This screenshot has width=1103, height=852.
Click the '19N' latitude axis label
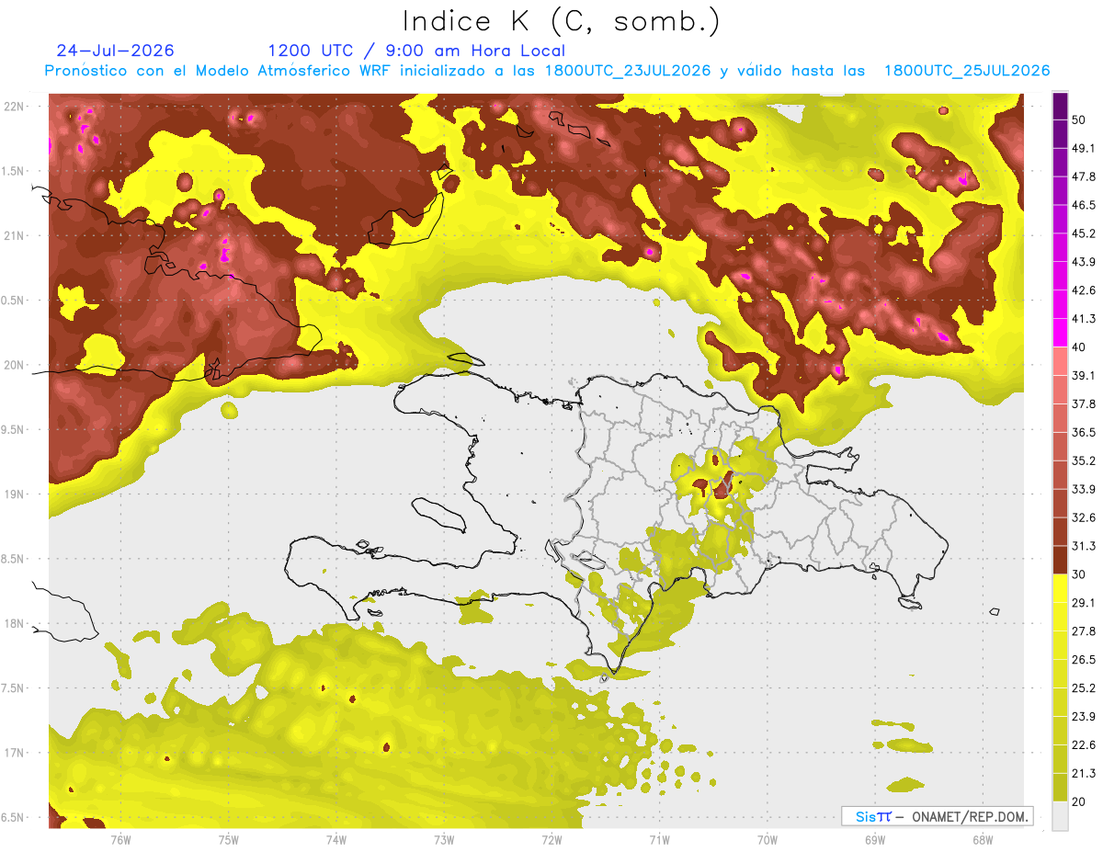coord(15,494)
